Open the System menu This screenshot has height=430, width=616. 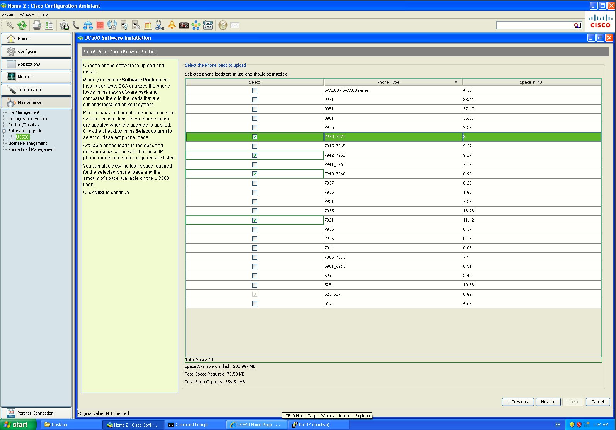(9, 14)
